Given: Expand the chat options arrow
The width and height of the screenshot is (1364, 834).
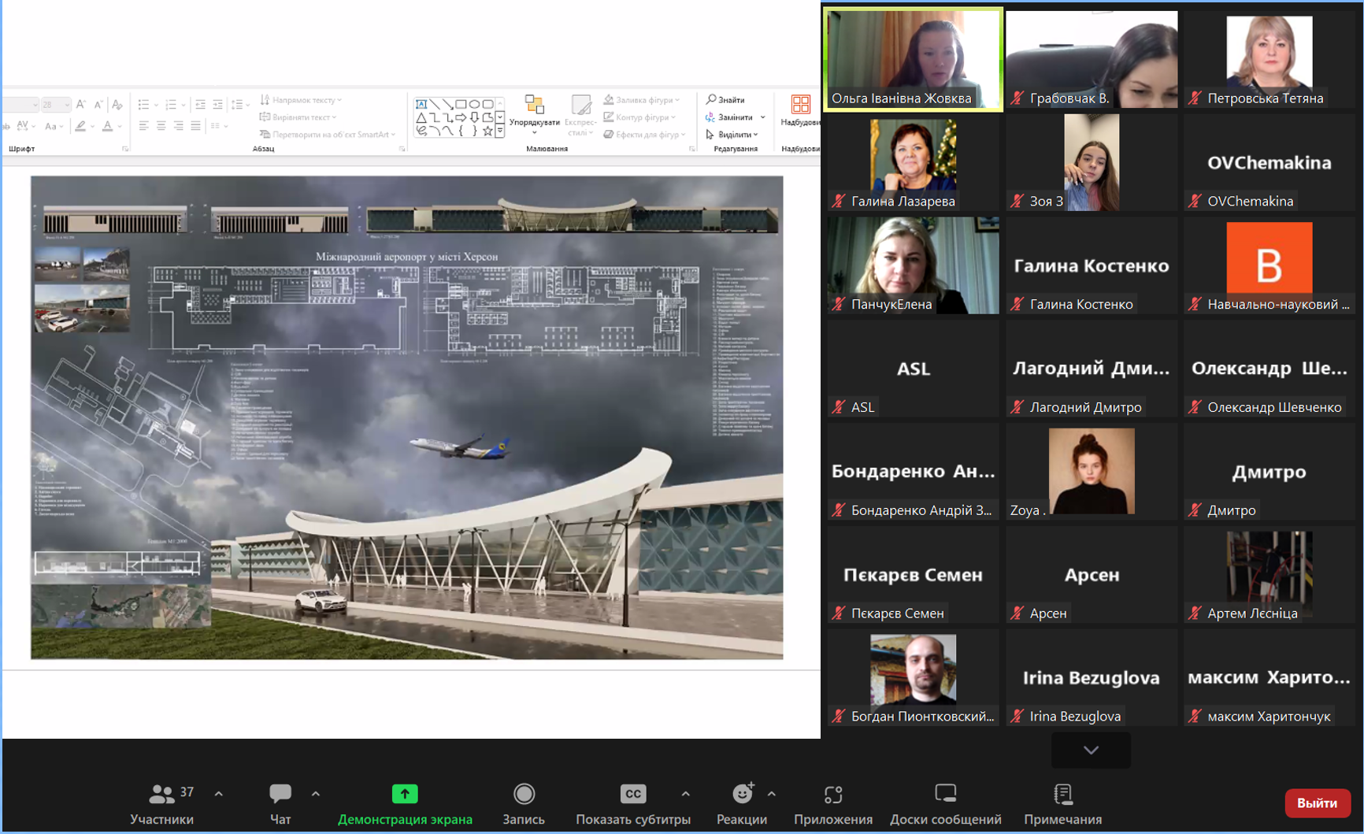Looking at the screenshot, I should [316, 794].
